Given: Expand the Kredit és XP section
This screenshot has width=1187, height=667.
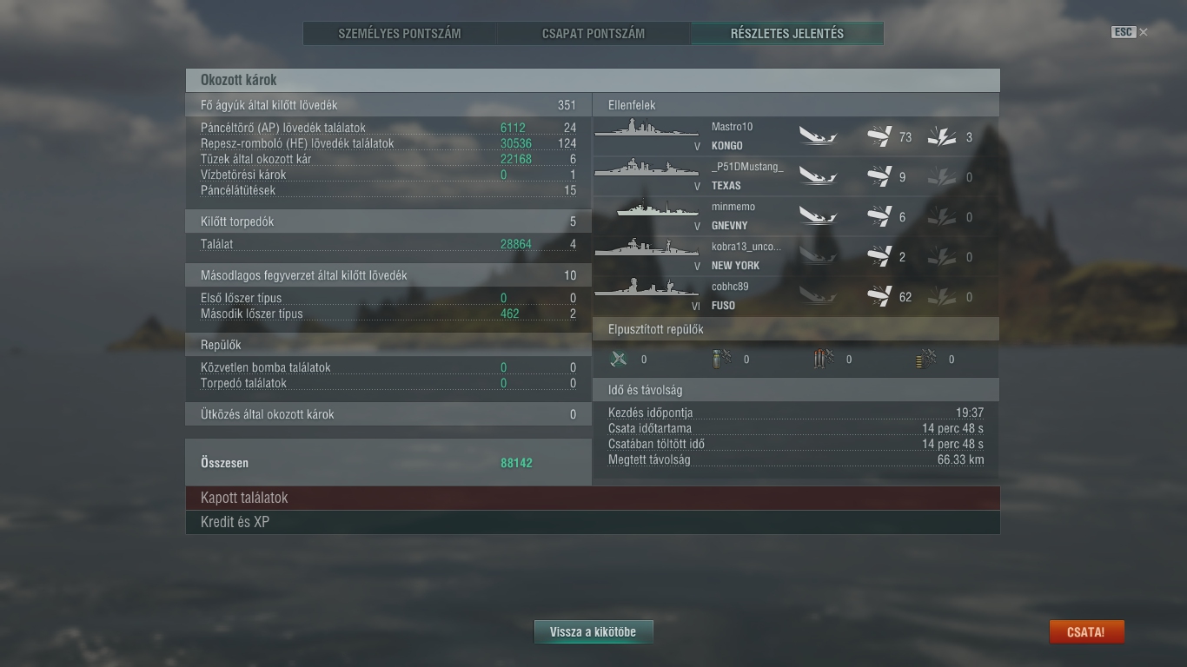Looking at the screenshot, I should (593, 522).
